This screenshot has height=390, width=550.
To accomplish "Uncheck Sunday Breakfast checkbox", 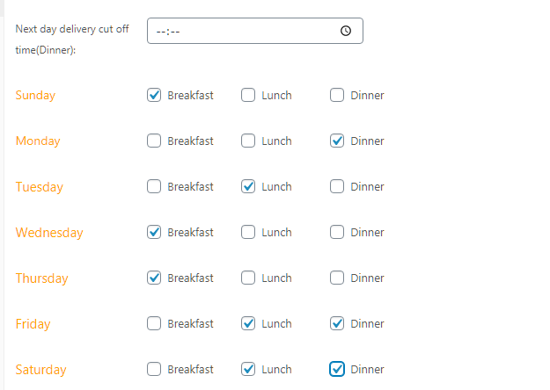I will click(154, 95).
